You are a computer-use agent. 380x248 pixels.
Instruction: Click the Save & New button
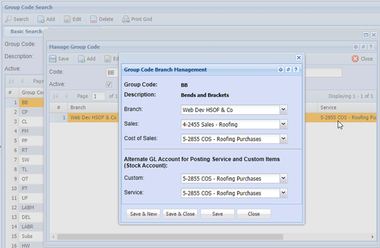pos(143,214)
